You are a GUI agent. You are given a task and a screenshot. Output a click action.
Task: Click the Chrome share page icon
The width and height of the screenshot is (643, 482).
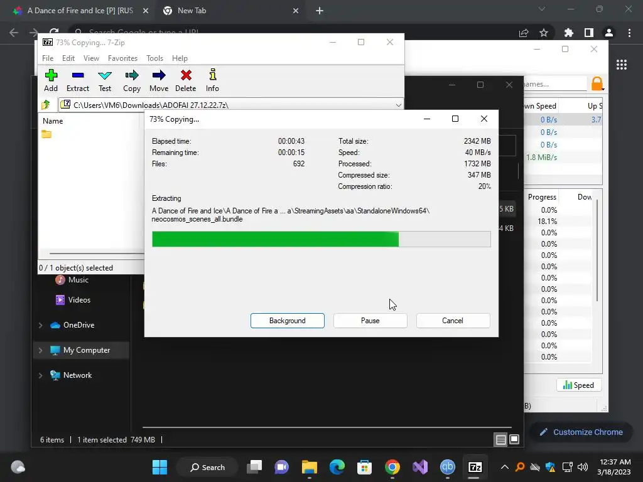tap(524, 33)
